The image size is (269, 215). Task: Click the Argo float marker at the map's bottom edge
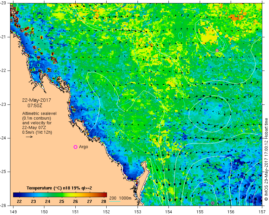213,203
